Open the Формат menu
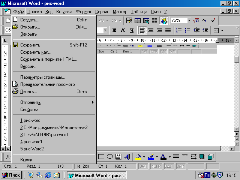The width and height of the screenshot is (240, 180). tap(84, 12)
